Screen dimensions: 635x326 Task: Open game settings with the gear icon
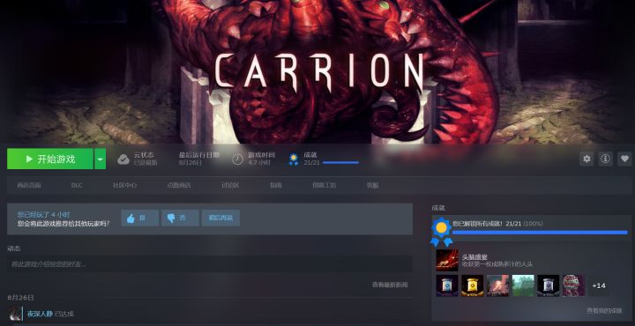586,159
